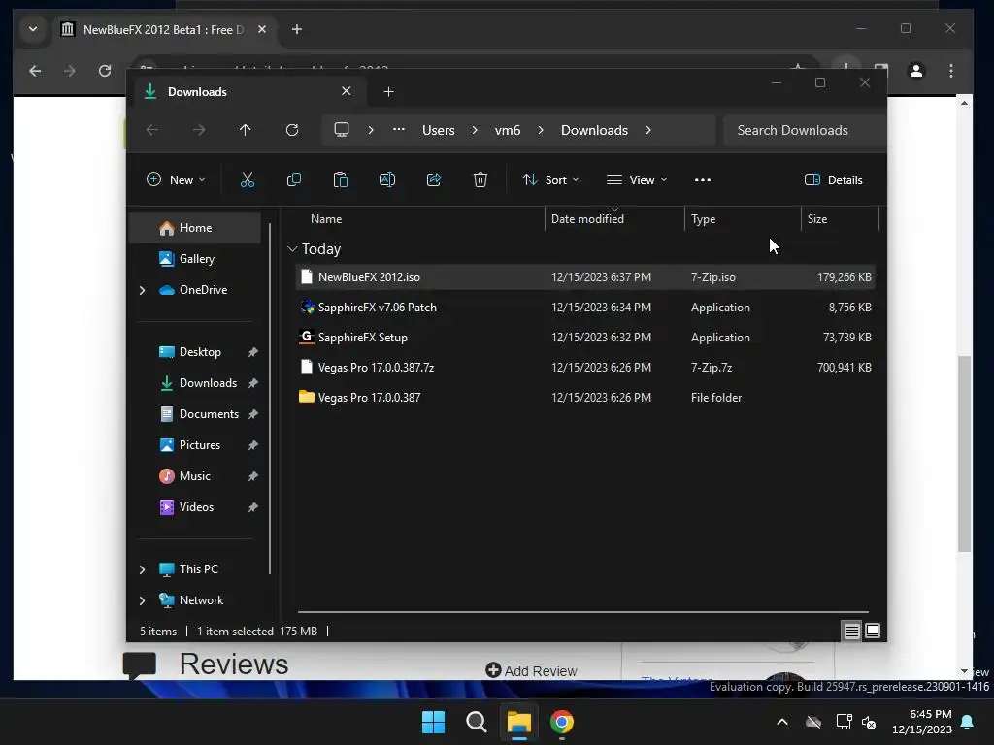Select the SapphireFX v7.06 Patch file
This screenshot has height=745, width=994.
pos(585,308)
